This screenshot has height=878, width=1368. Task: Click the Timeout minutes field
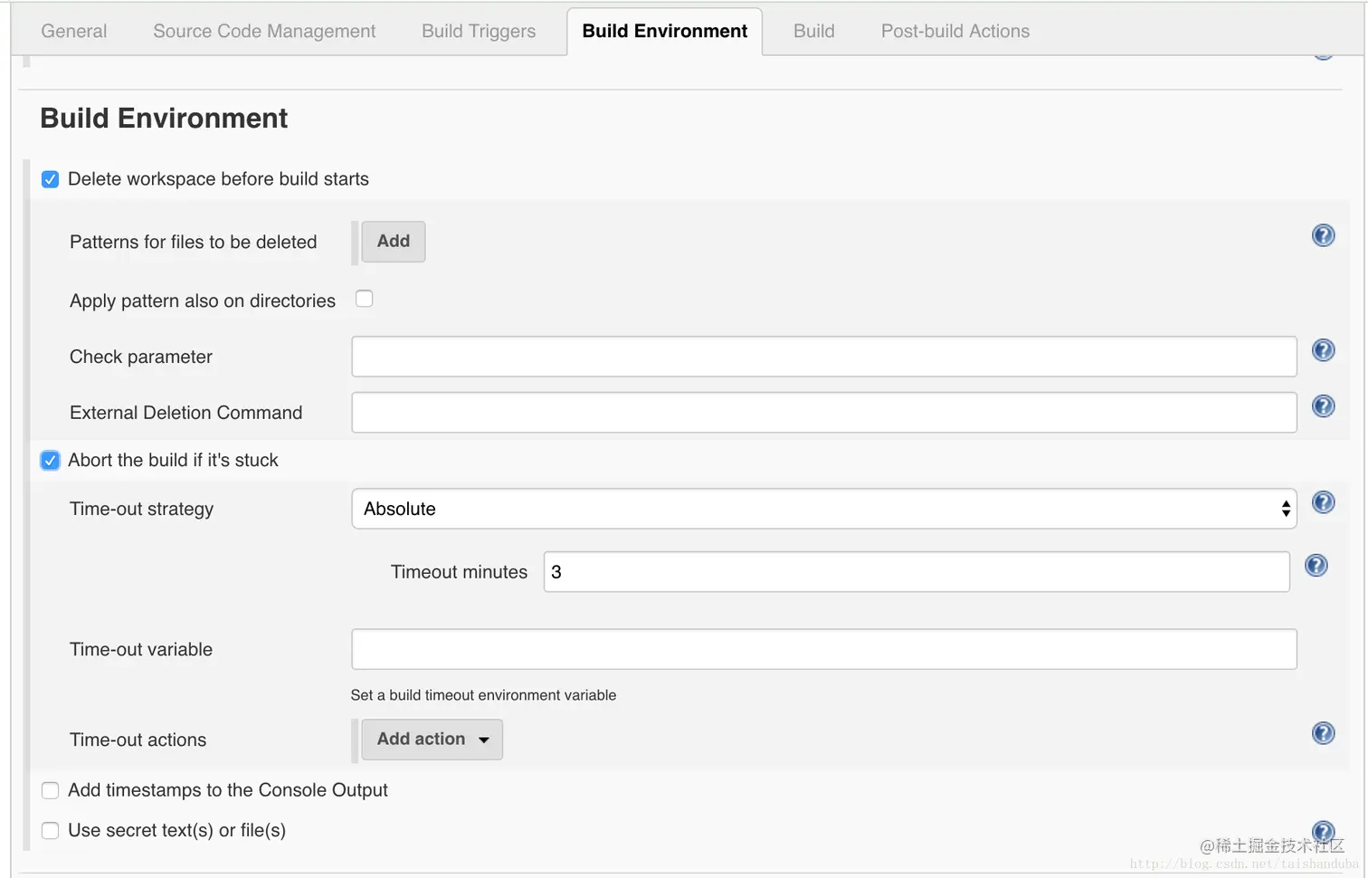[917, 572]
